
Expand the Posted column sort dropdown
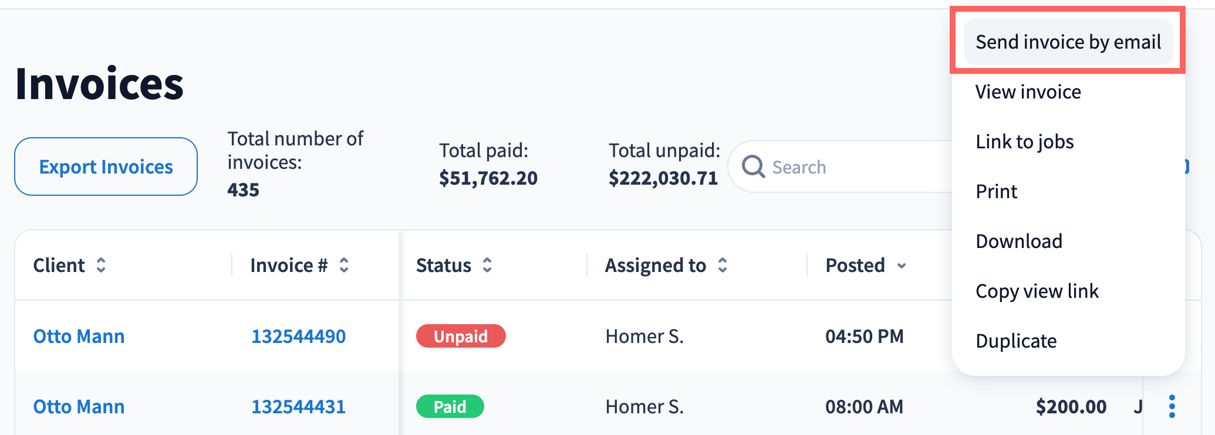[902, 266]
